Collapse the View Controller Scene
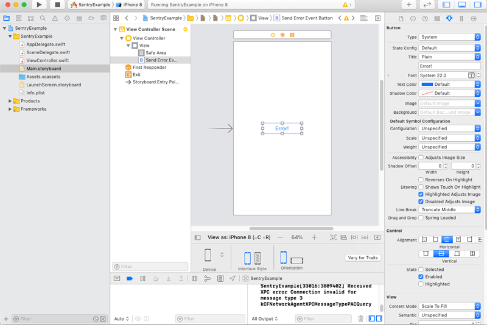Viewport: 487px width, 325px height. coord(115,29)
